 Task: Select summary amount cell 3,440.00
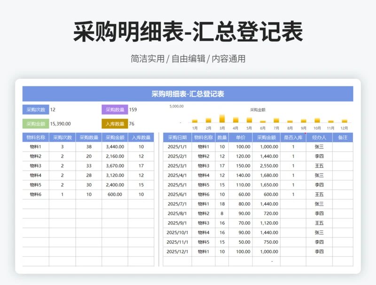(115, 147)
